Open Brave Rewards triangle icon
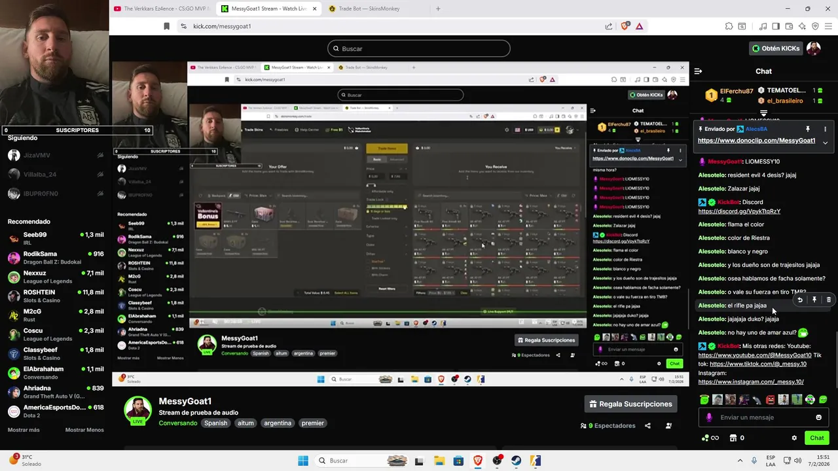Image resolution: width=838 pixels, height=471 pixels. coord(640,26)
